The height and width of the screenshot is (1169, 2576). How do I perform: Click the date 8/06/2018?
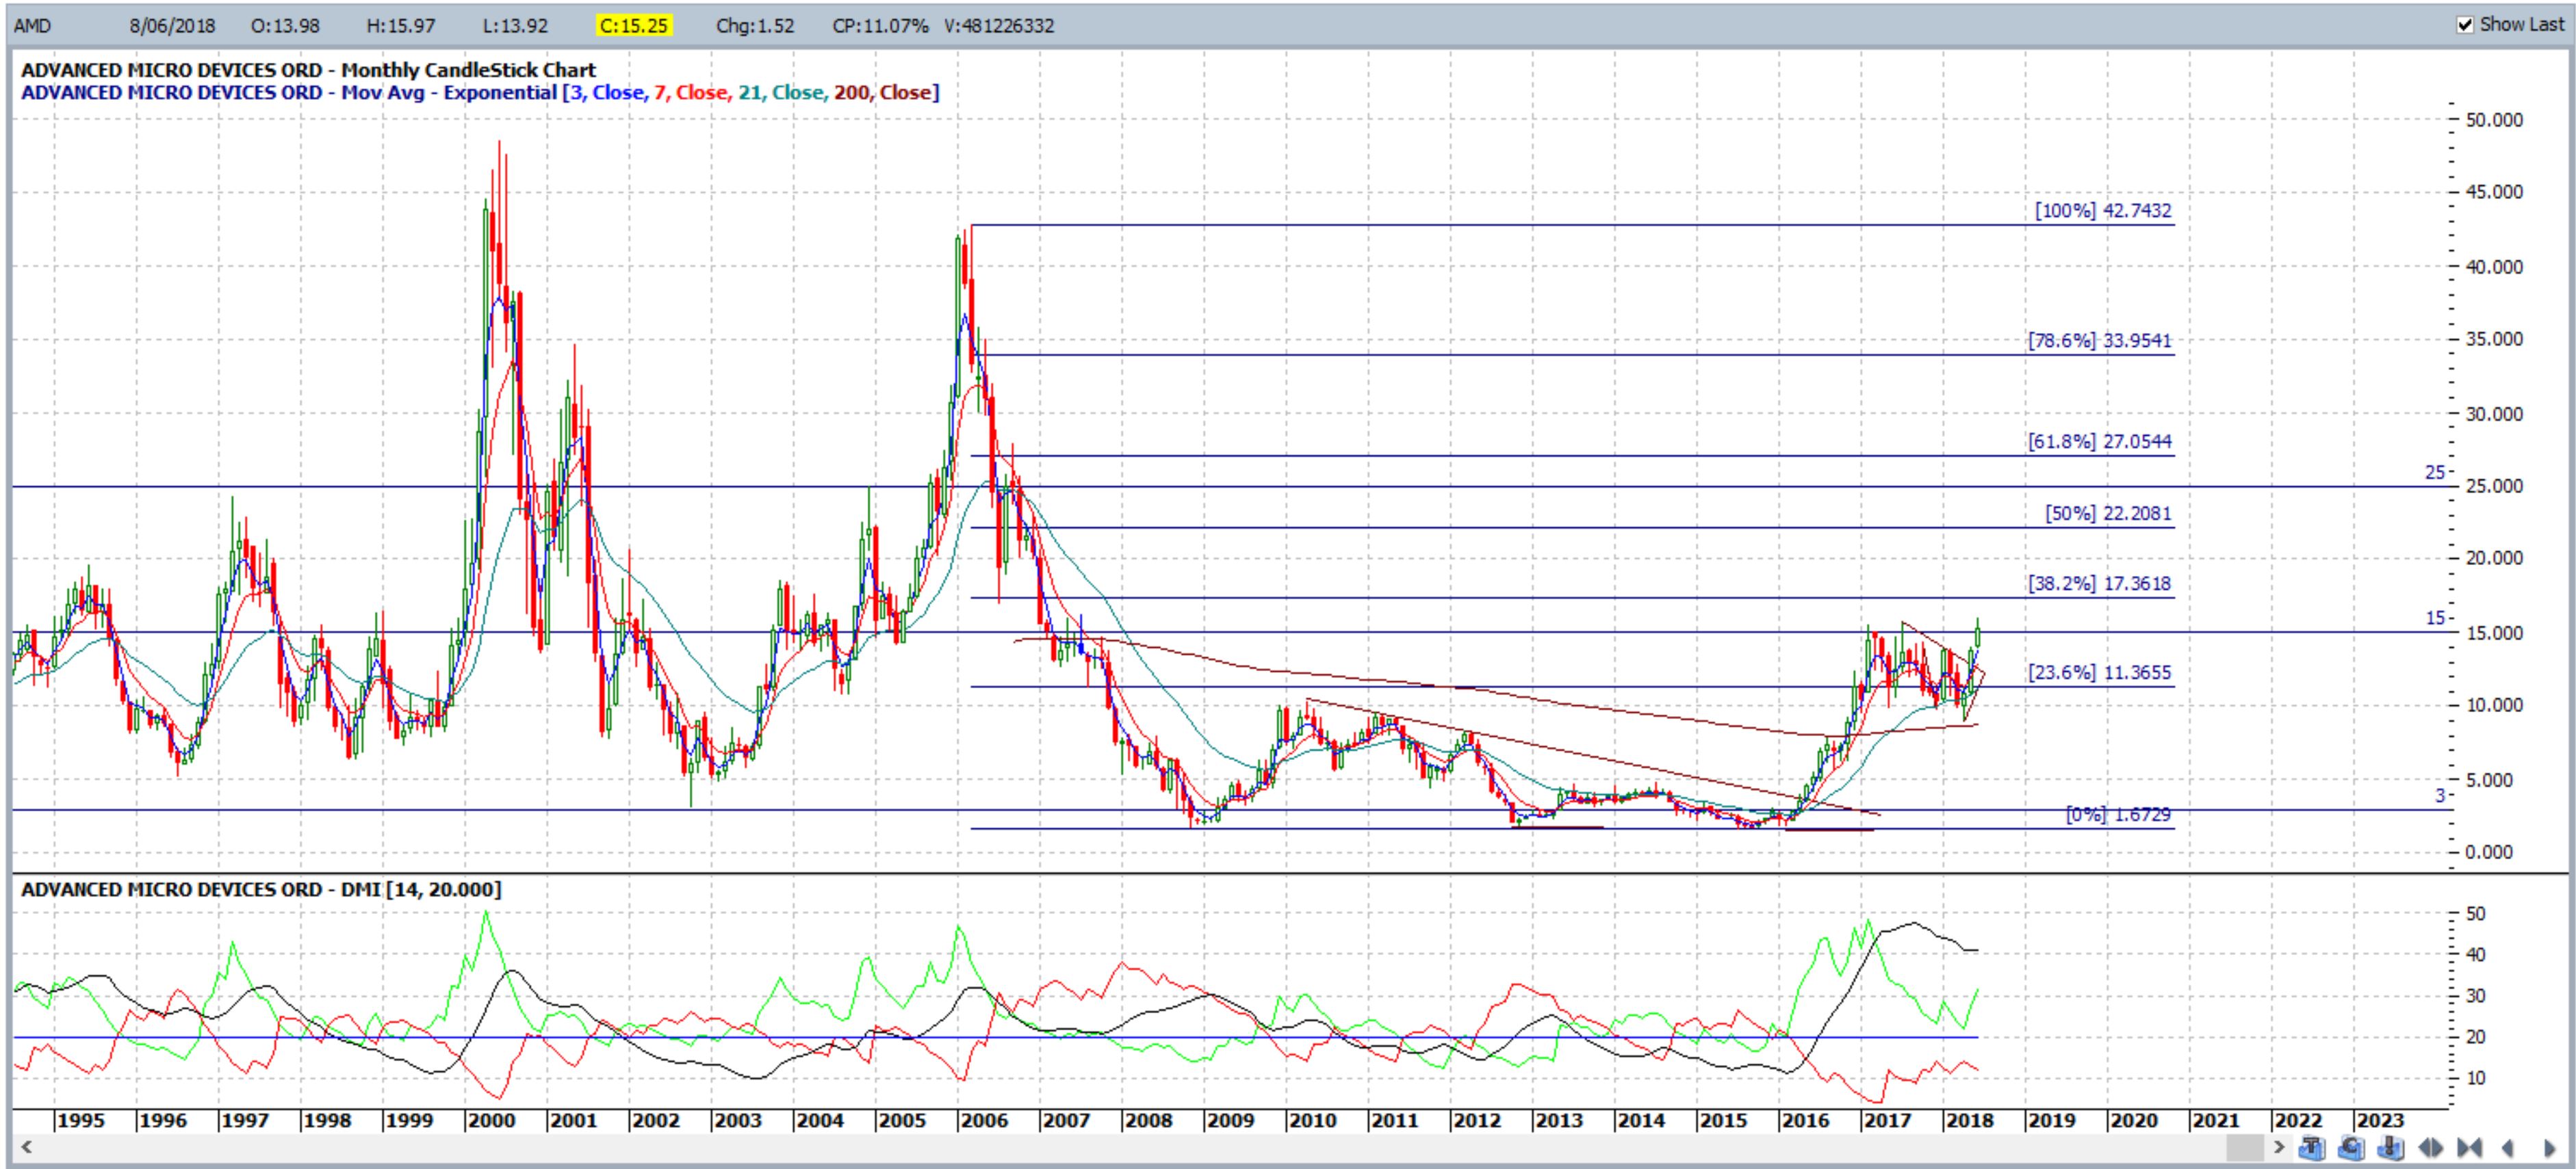click(172, 26)
